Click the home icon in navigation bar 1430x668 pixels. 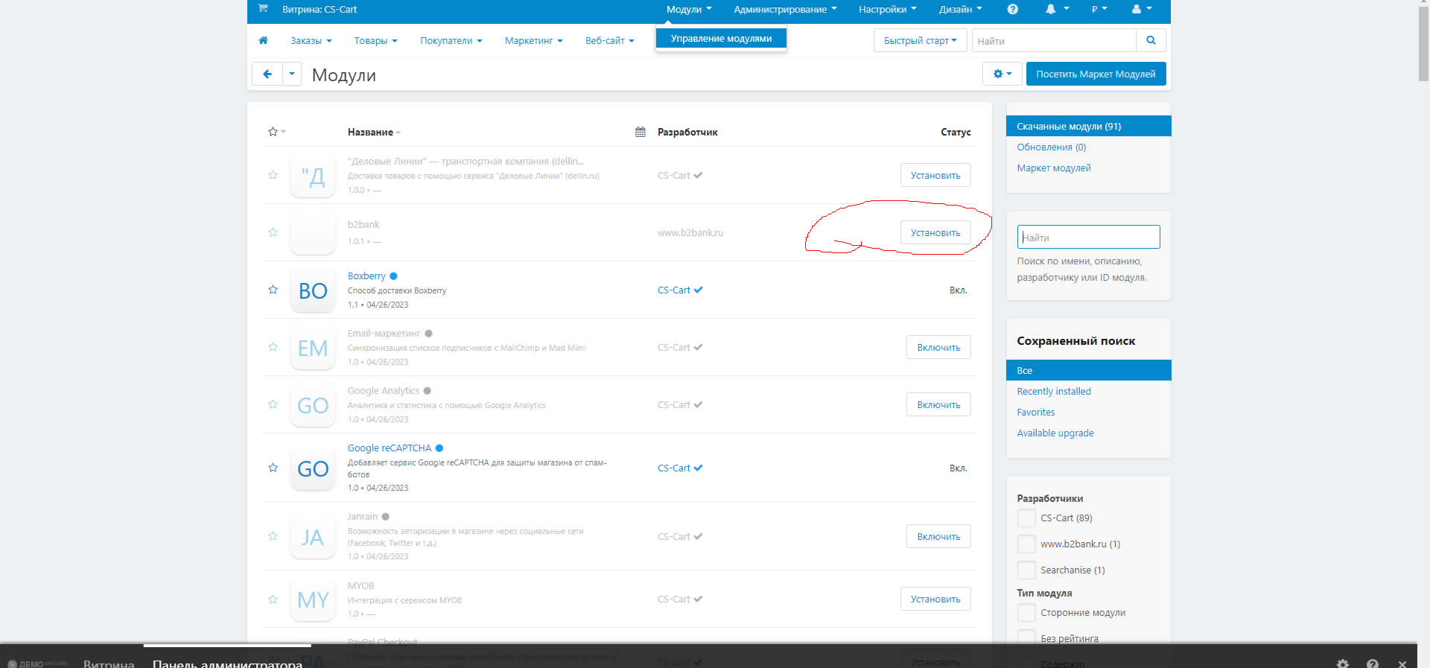point(263,40)
